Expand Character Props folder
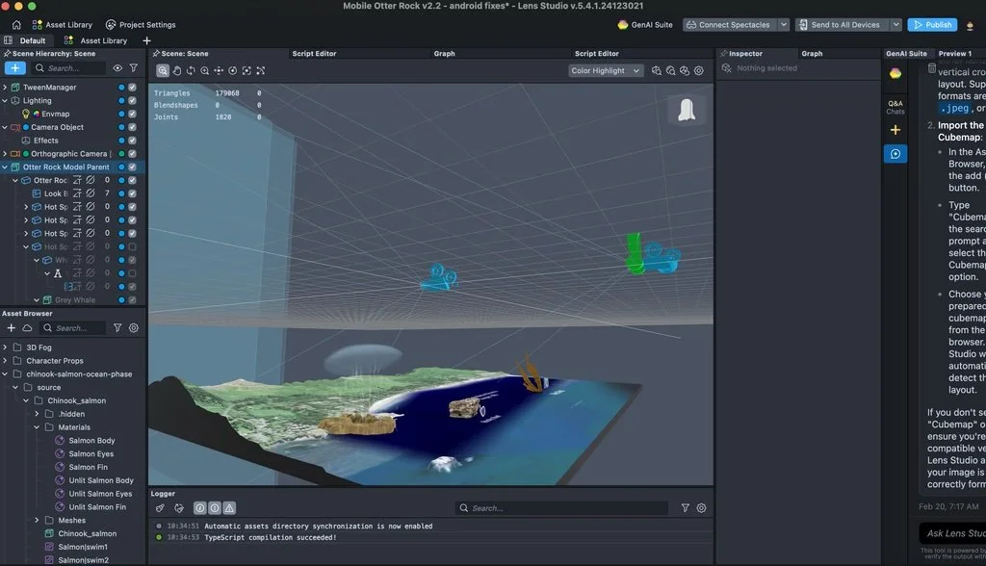 (5, 360)
